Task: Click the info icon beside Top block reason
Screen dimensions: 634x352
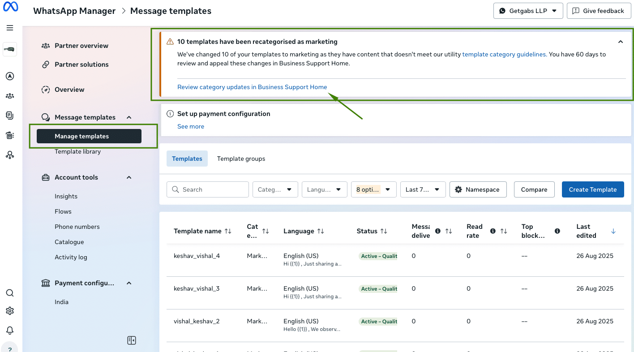Action: [x=557, y=231]
